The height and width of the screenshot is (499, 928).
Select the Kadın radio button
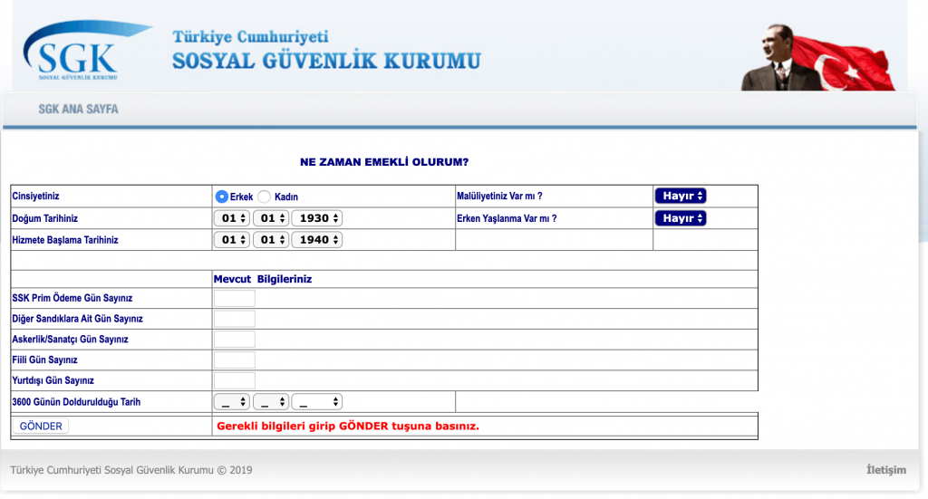(x=265, y=197)
